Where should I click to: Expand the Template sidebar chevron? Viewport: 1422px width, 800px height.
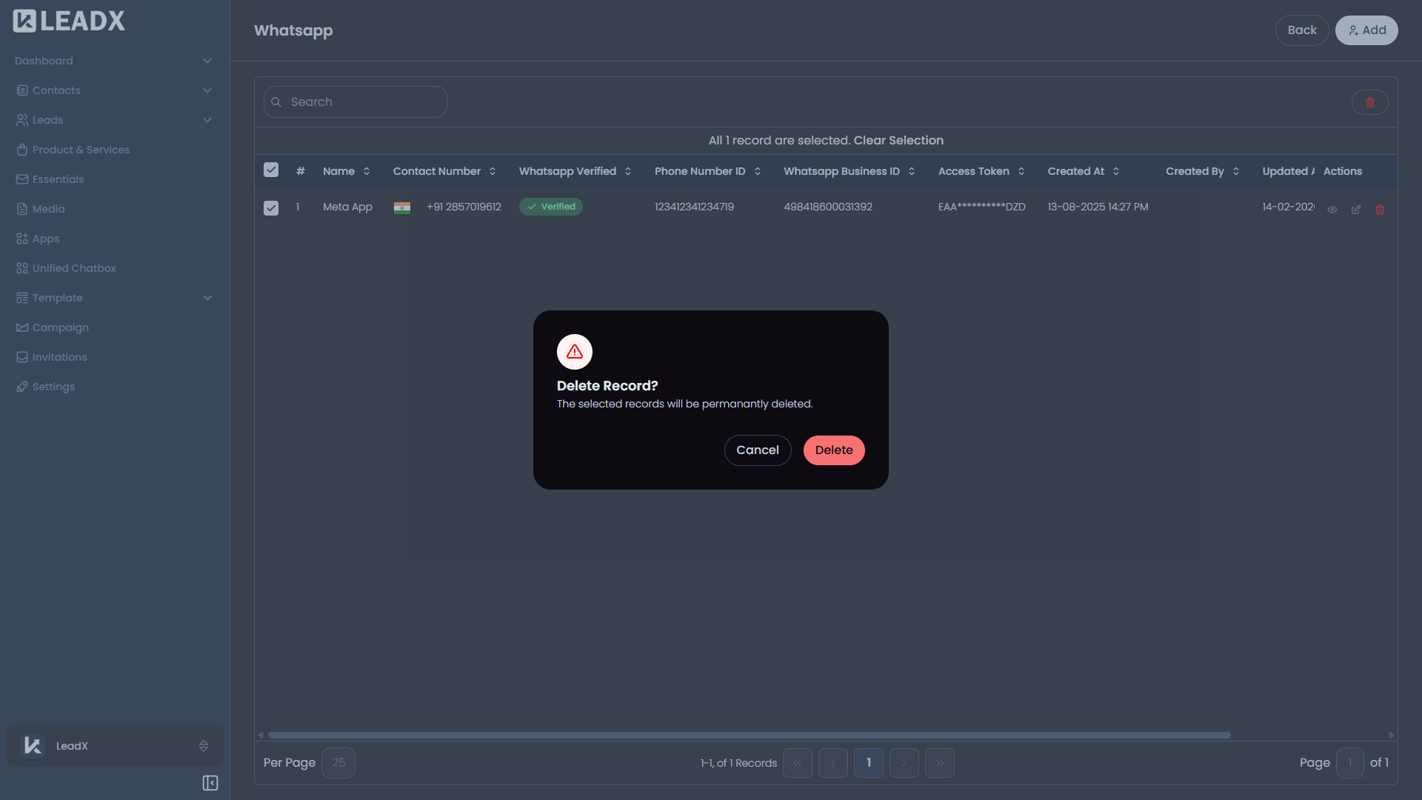click(x=207, y=298)
